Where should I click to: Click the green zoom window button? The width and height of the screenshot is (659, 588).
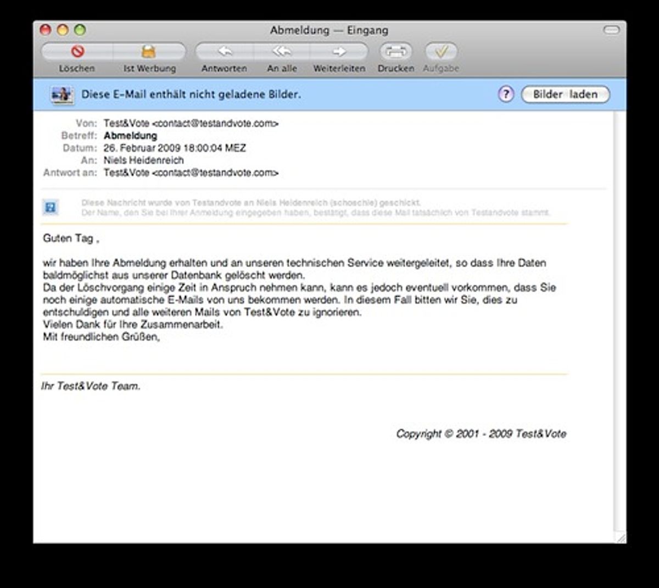80,30
